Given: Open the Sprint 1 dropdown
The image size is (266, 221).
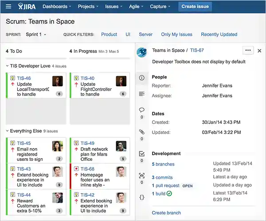Looking at the screenshot, I should 36,34.
